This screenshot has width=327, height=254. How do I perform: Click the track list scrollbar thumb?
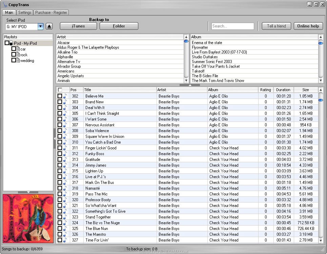[x=321, y=100]
